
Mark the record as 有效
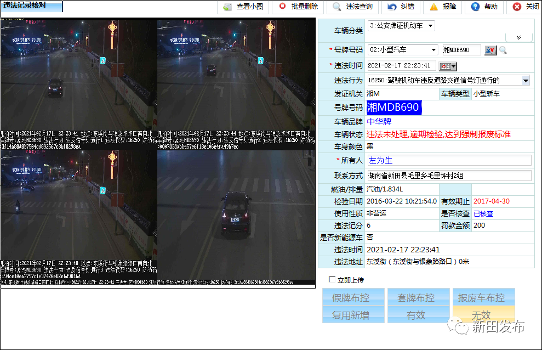[418, 314]
